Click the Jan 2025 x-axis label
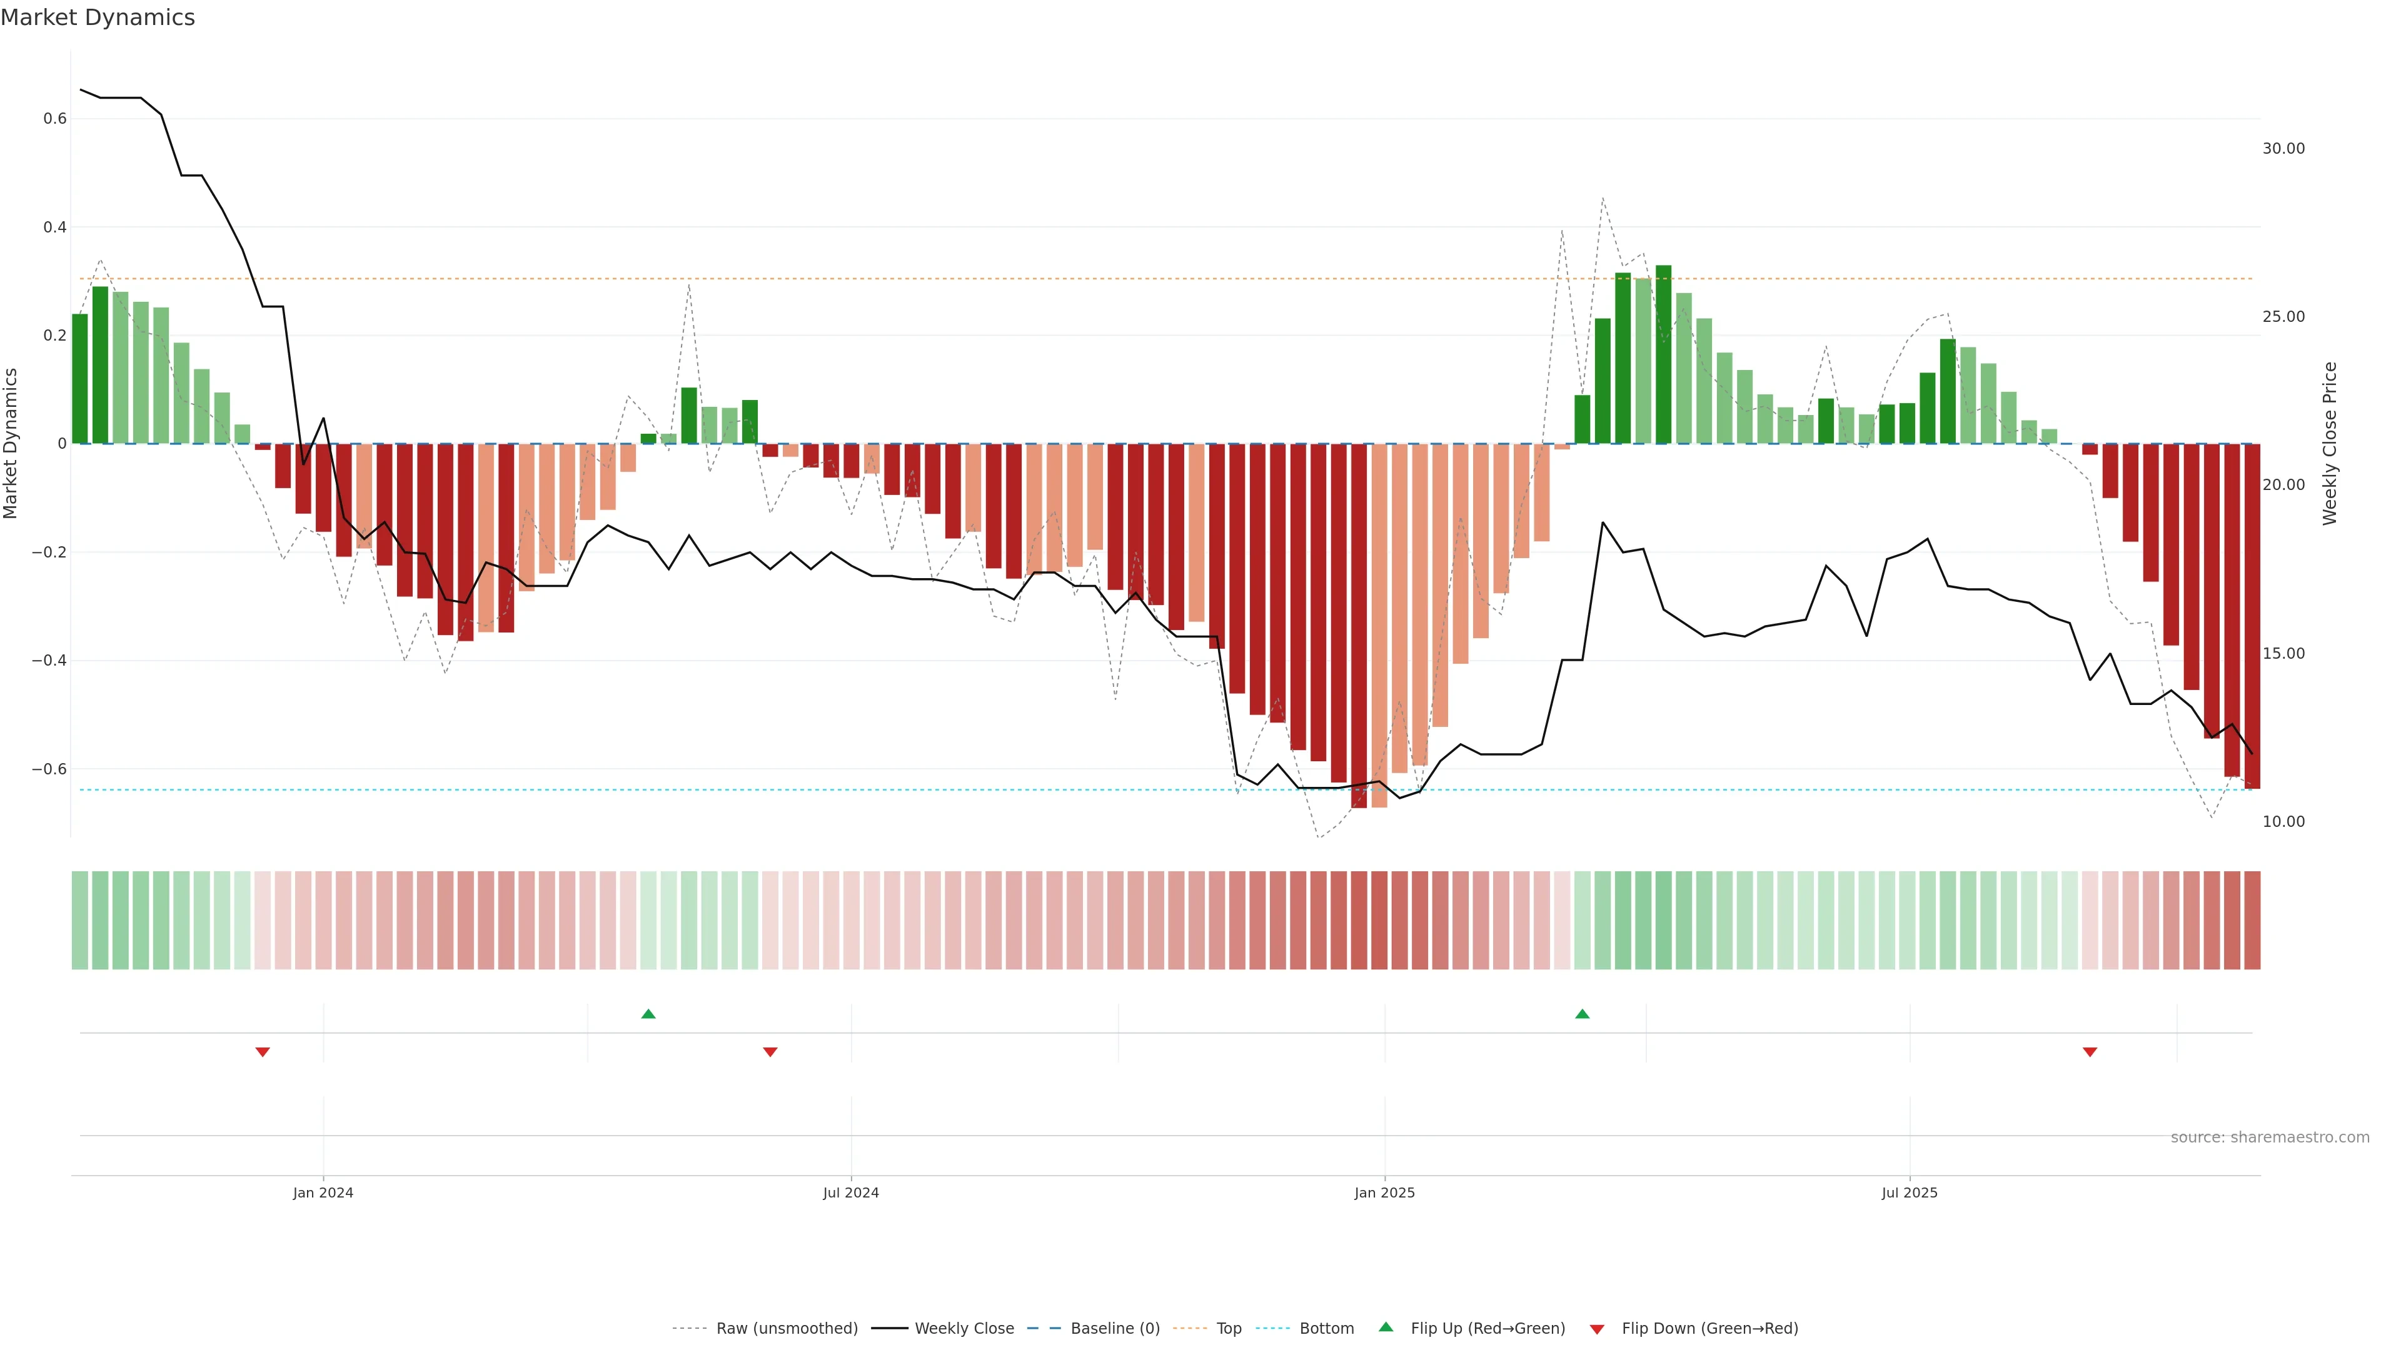Screen dimensions: 2401x1350 coord(1384,1192)
